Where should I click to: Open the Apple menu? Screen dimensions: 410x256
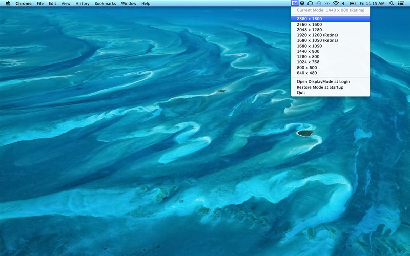click(x=8, y=3)
